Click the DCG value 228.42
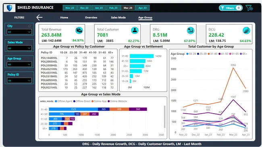This screenshot has height=147, width=262. pos(216,35)
